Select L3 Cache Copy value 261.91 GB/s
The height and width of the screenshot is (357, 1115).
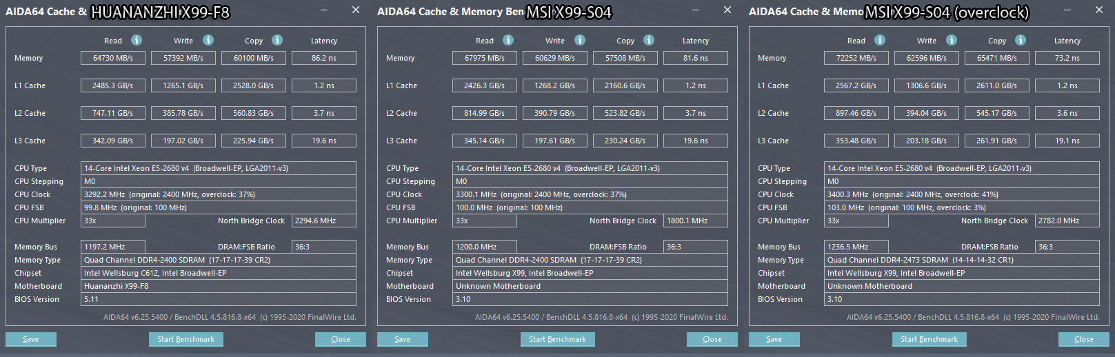[997, 141]
